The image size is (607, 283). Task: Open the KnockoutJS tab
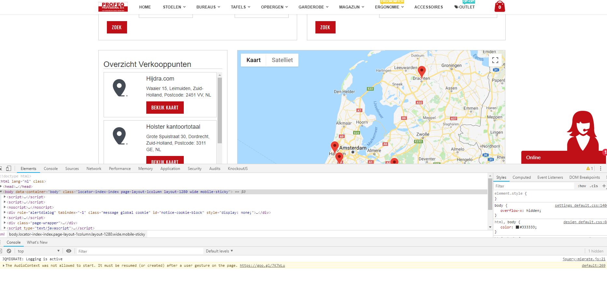[x=238, y=169]
